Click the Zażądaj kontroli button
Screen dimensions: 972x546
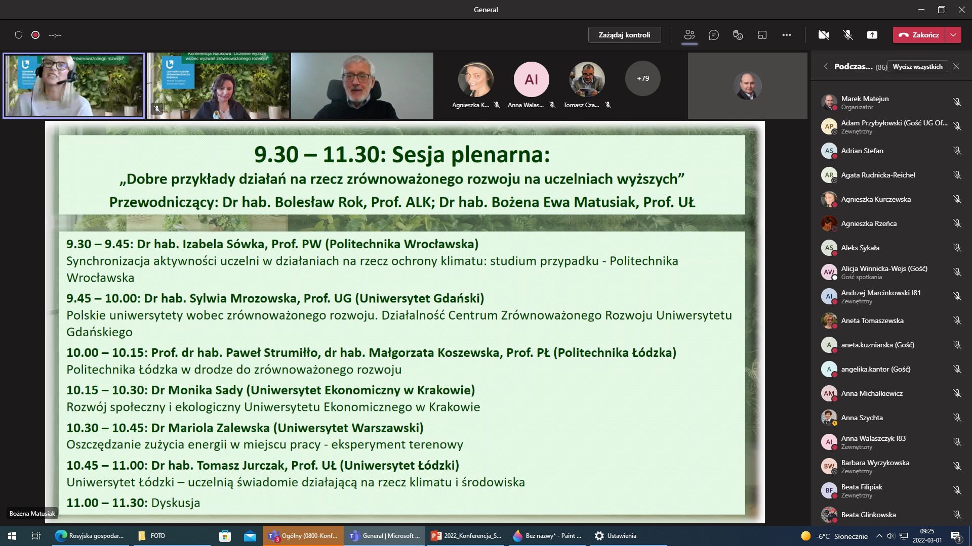[x=624, y=35]
